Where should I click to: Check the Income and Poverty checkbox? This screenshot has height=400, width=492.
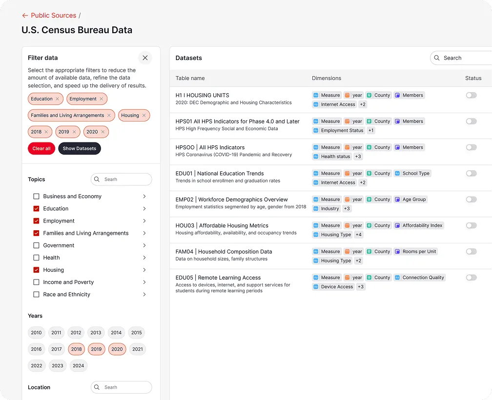point(37,282)
